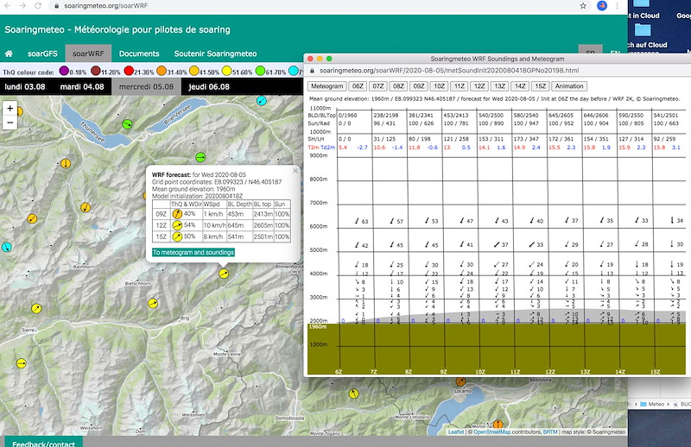Click orange wind marker near Locarno
The image size is (691, 447).
coord(460,381)
